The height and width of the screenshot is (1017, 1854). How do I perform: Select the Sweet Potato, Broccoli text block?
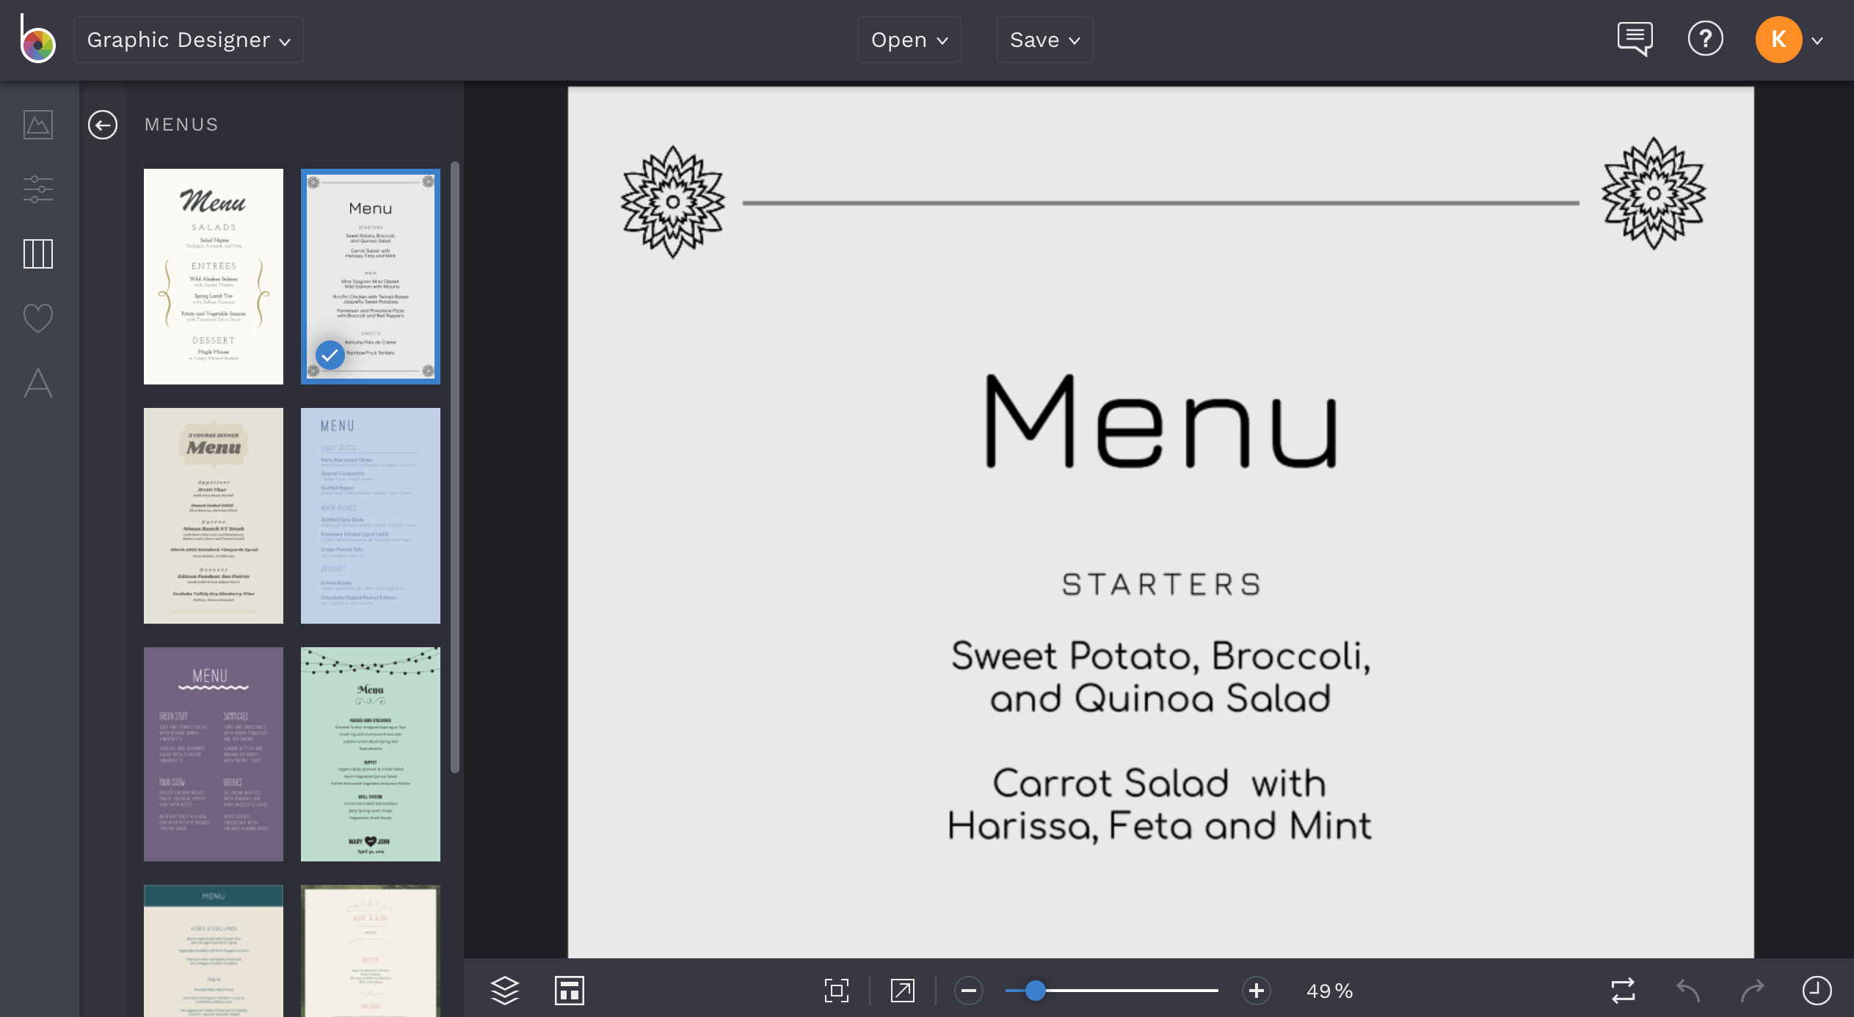pos(1161,677)
